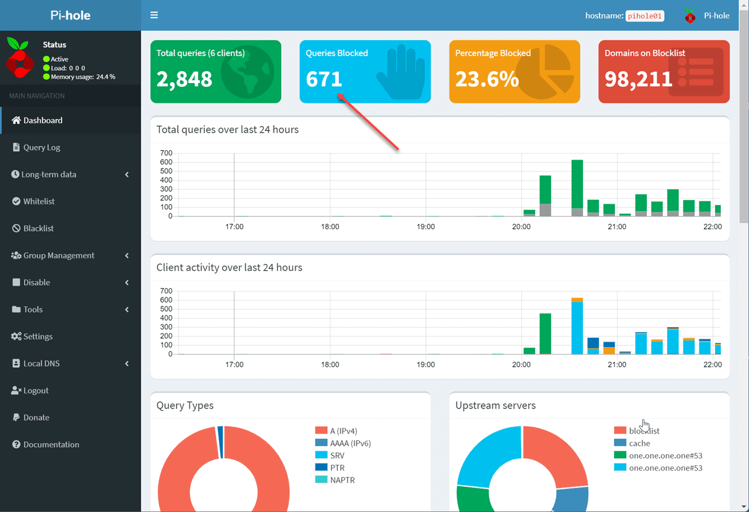
Task: Open the Queries Blocked summary card
Action: [x=365, y=71]
